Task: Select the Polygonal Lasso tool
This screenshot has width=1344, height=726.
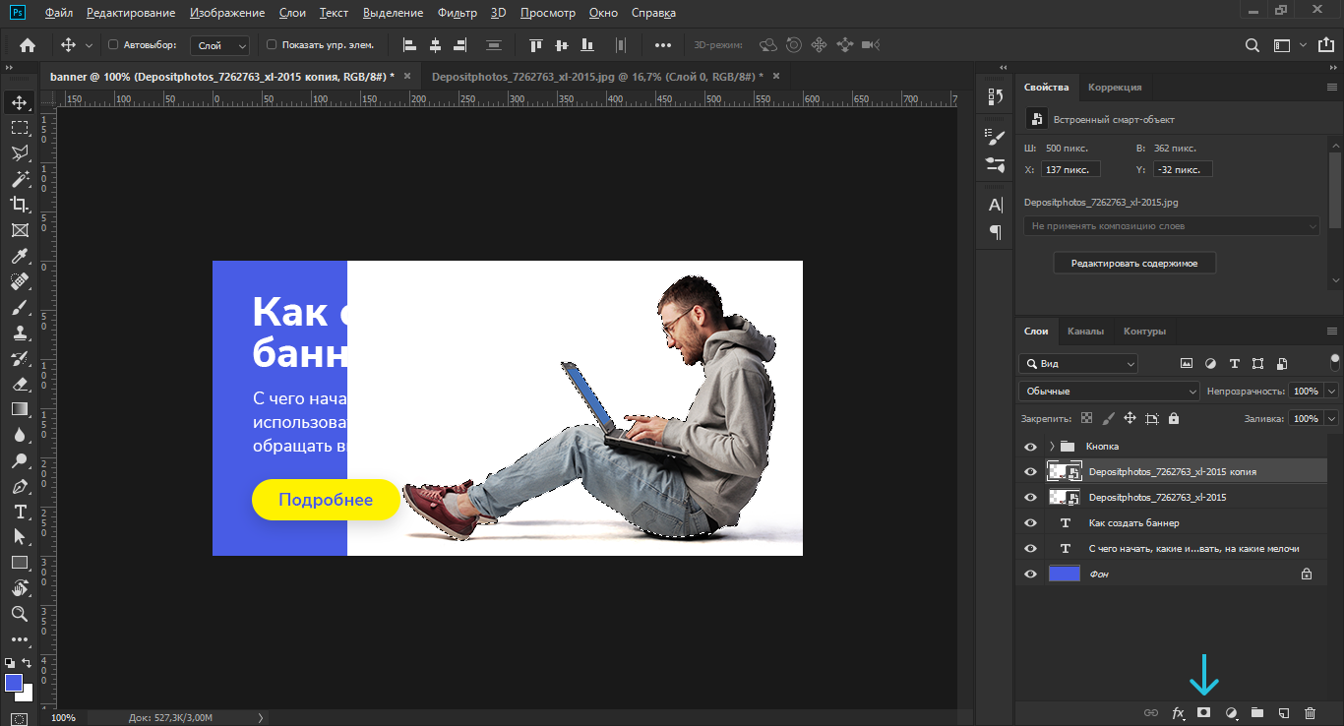Action: click(x=19, y=152)
